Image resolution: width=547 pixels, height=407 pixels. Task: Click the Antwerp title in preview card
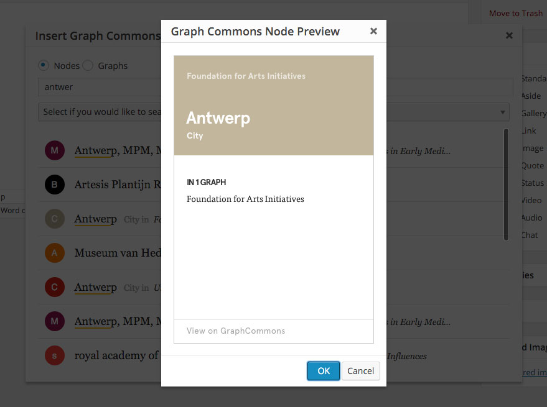[218, 118]
